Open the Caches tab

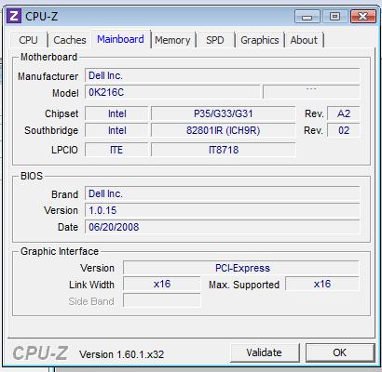pyautogui.click(x=70, y=40)
